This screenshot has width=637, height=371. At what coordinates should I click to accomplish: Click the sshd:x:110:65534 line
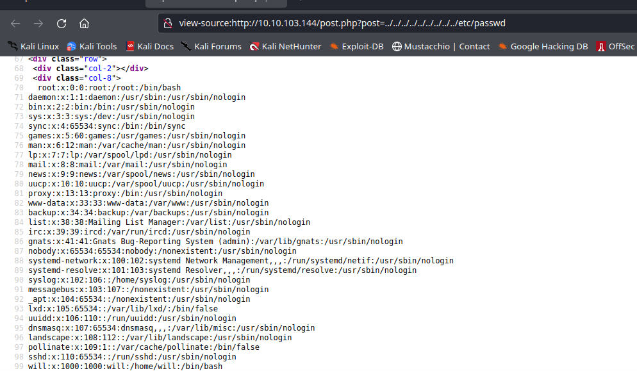pyautogui.click(x=132, y=357)
